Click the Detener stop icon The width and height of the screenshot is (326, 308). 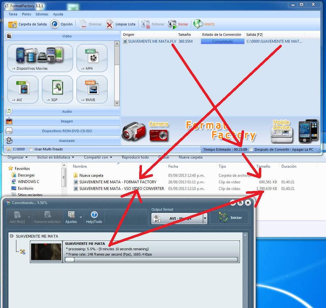145,24
